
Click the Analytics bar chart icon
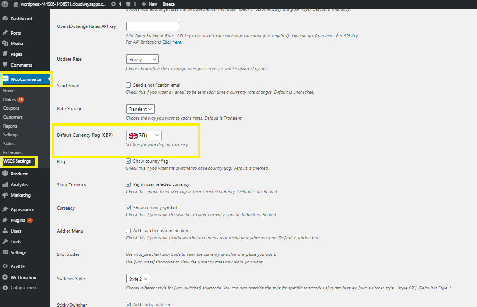(5, 184)
